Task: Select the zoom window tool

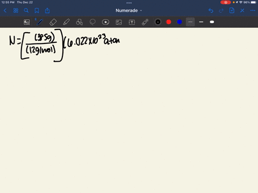Action: [x=27, y=22]
